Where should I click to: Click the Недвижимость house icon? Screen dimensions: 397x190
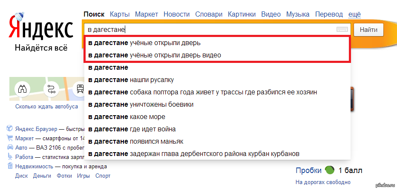10,166
